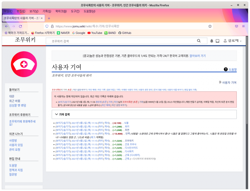Image resolution: width=250 pixels, height=191 pixels.
Task: Open the 글도에 user dropdown
Action: tap(232, 41)
